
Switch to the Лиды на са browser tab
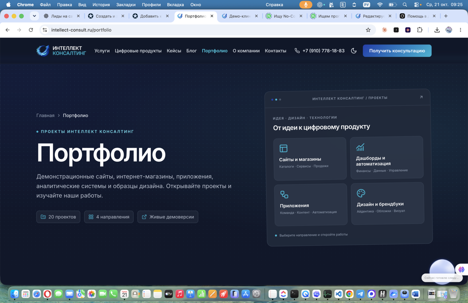(62, 16)
